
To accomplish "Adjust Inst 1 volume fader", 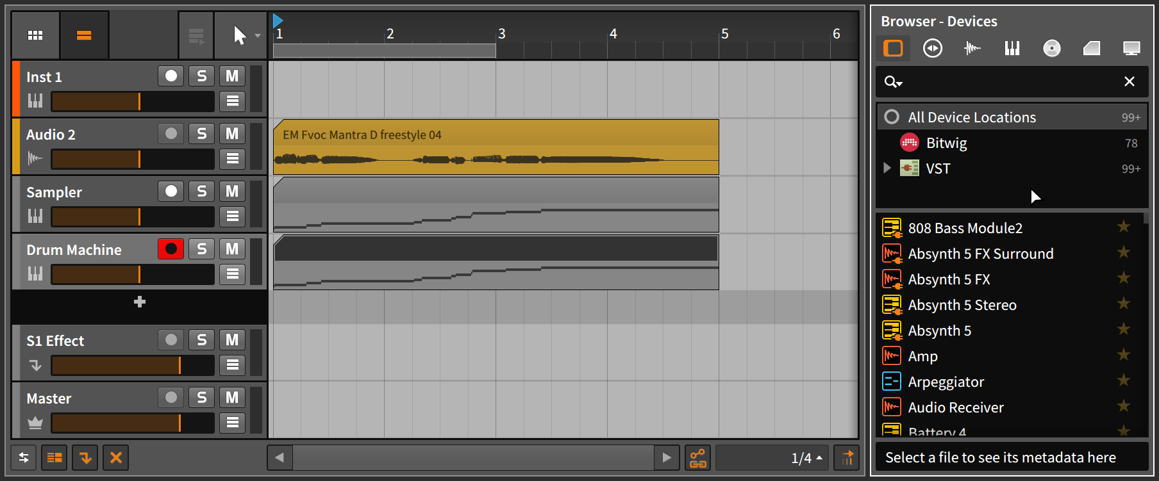I will point(133,101).
